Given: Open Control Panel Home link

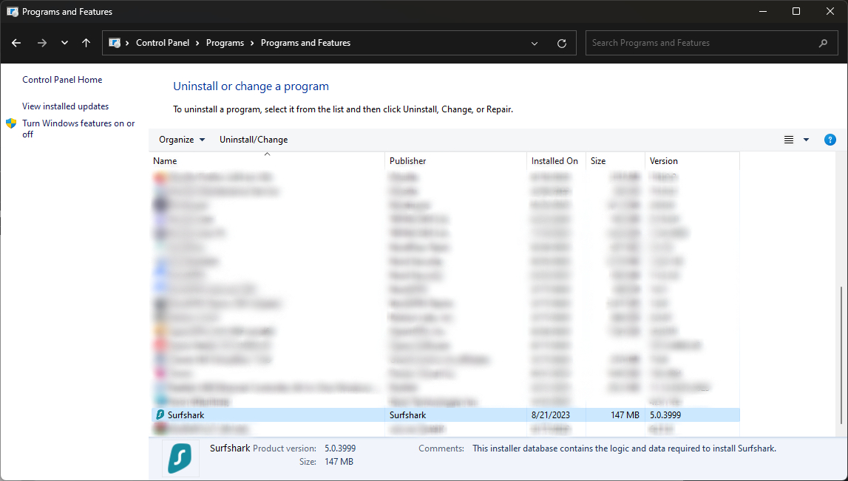Looking at the screenshot, I should [x=62, y=80].
